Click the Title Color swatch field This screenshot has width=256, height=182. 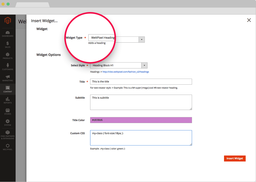pos(141,120)
